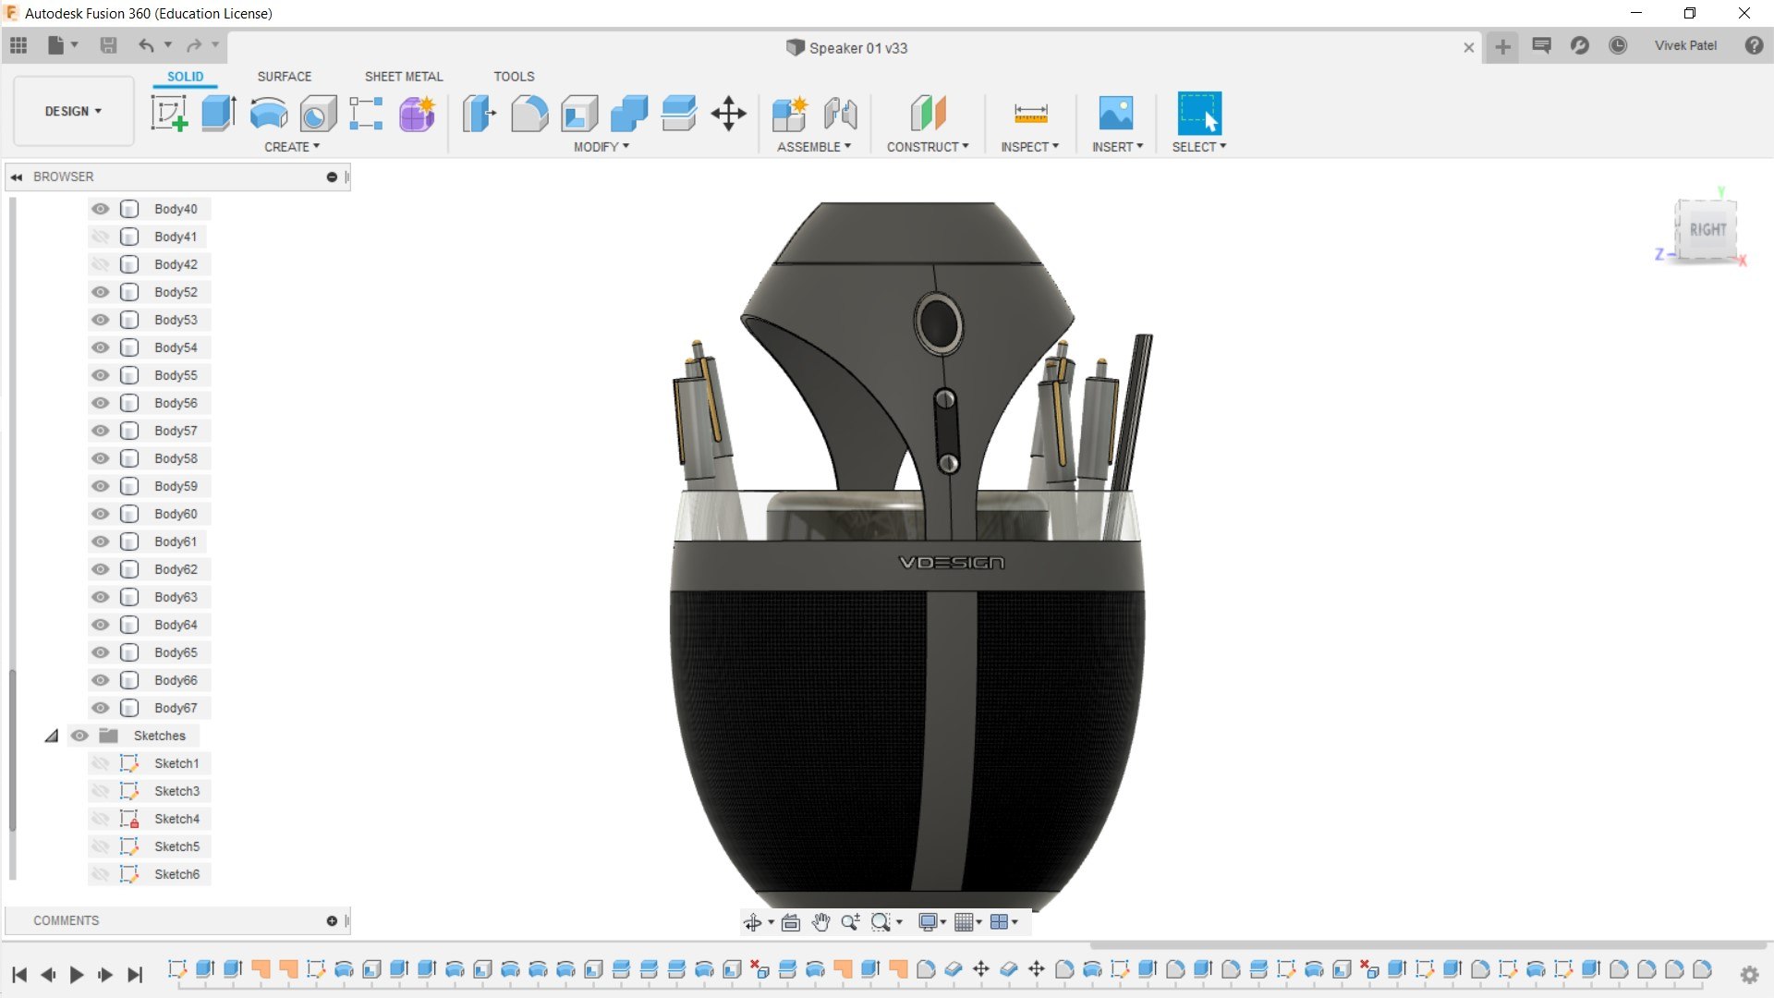1774x998 pixels.
Task: Switch to the SHEET METAL tab
Action: pos(404,77)
